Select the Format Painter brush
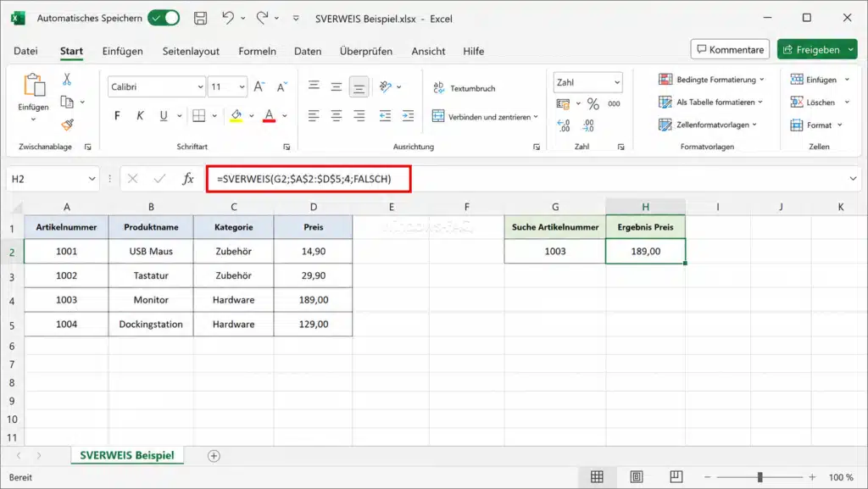This screenshot has height=489, width=868. pyautogui.click(x=68, y=125)
